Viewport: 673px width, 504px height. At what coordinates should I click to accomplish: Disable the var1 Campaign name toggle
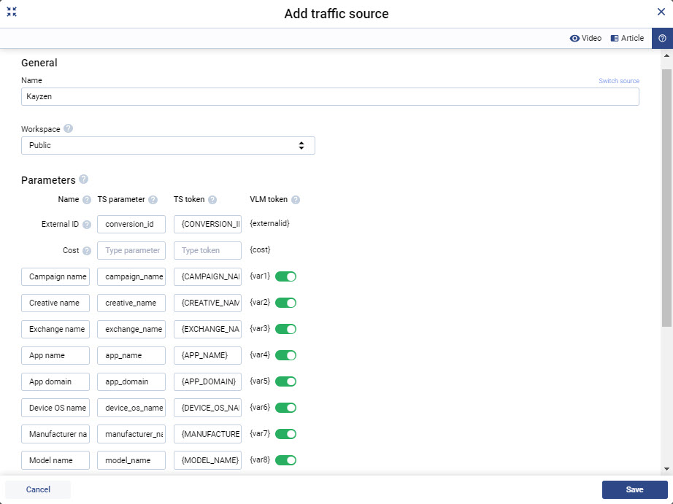[x=285, y=276]
